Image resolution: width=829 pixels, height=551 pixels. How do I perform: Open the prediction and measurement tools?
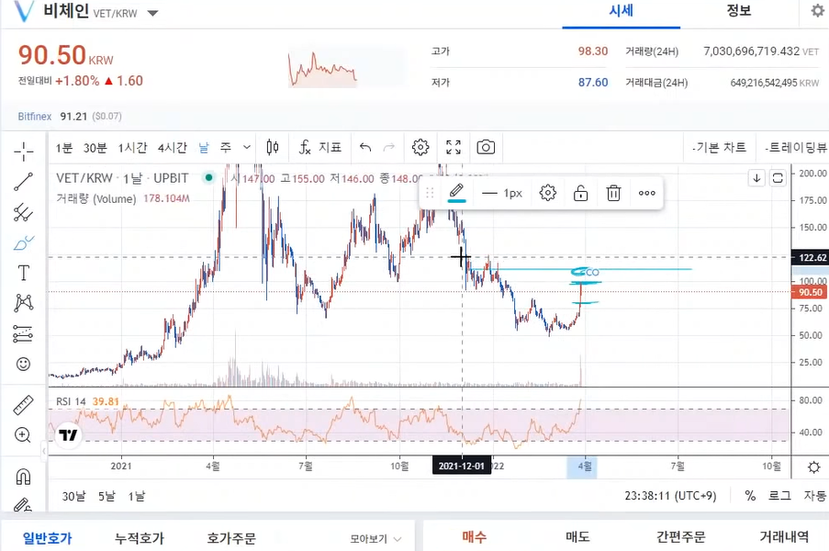click(23, 333)
